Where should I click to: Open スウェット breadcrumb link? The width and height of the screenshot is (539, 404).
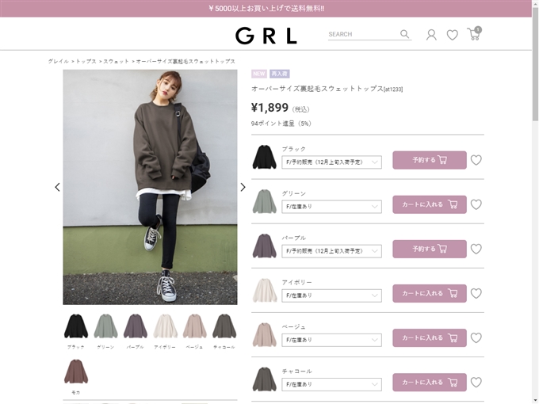(116, 61)
